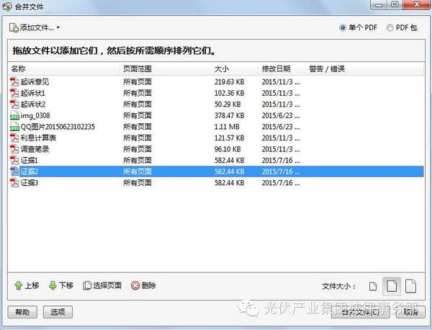Click the 219.63 KB size cell
The width and height of the screenshot is (432, 330).
click(x=229, y=82)
